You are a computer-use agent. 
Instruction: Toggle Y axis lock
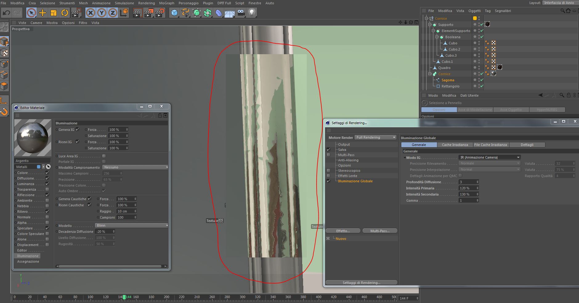pos(102,13)
